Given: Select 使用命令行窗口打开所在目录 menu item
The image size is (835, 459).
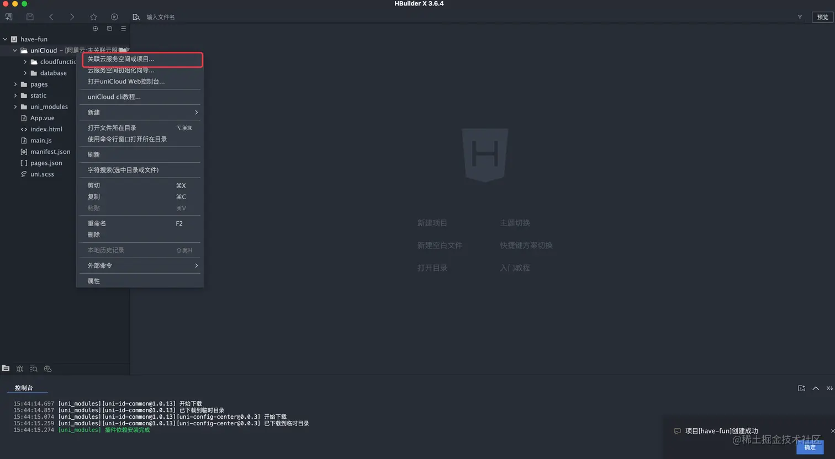Looking at the screenshot, I should coord(140,139).
